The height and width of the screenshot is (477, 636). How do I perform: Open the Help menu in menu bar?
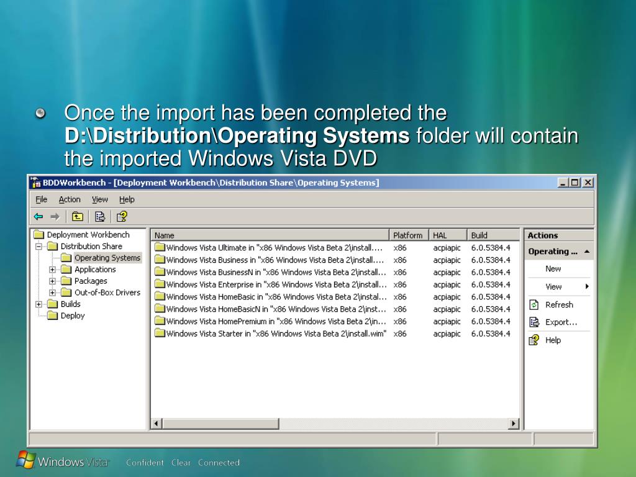127,199
